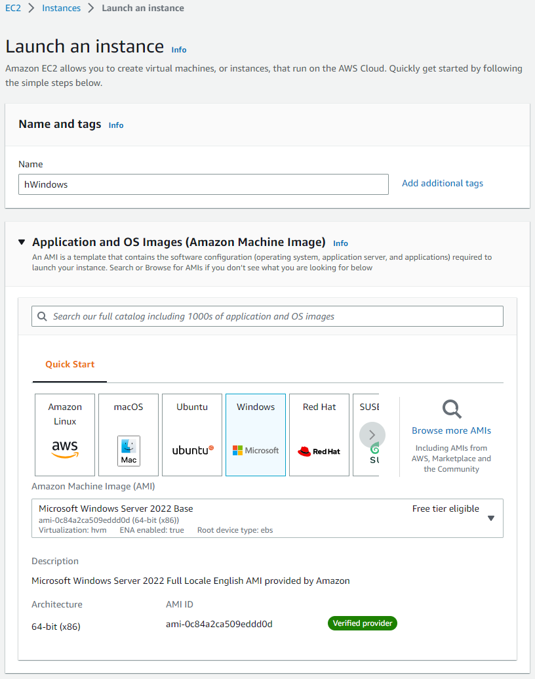Image resolution: width=535 pixels, height=679 pixels.
Task: Select the Red Hat AMI tile
Action: (x=319, y=435)
